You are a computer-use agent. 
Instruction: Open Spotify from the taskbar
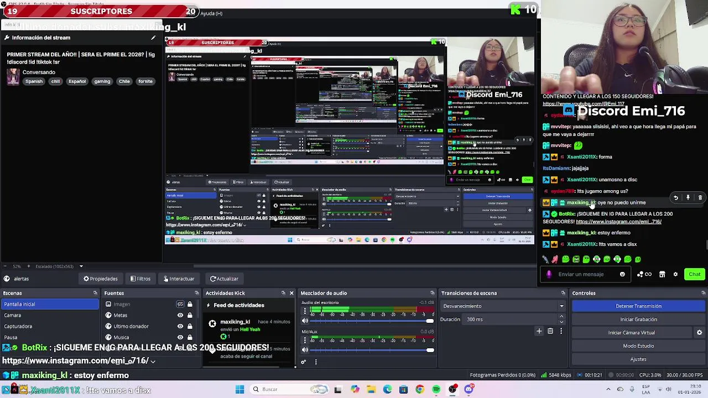click(436, 390)
